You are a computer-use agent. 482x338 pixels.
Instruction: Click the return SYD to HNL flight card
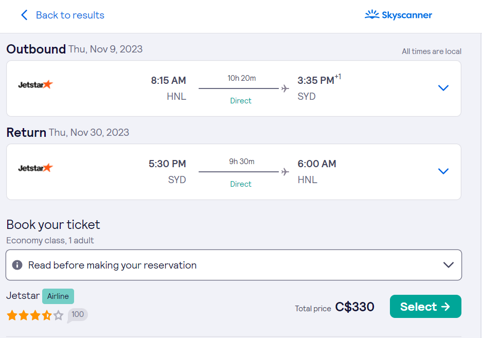point(234,172)
